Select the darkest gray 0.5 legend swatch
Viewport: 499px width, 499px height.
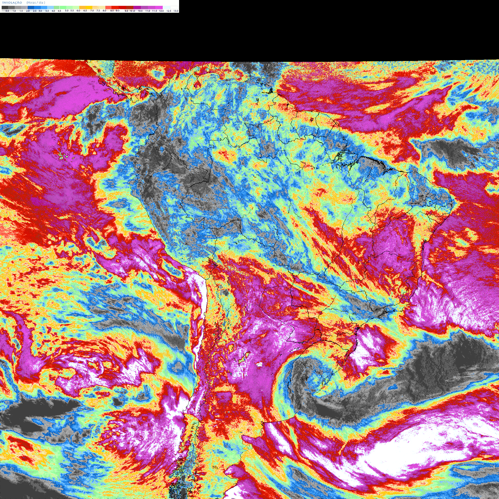coord(5,7)
